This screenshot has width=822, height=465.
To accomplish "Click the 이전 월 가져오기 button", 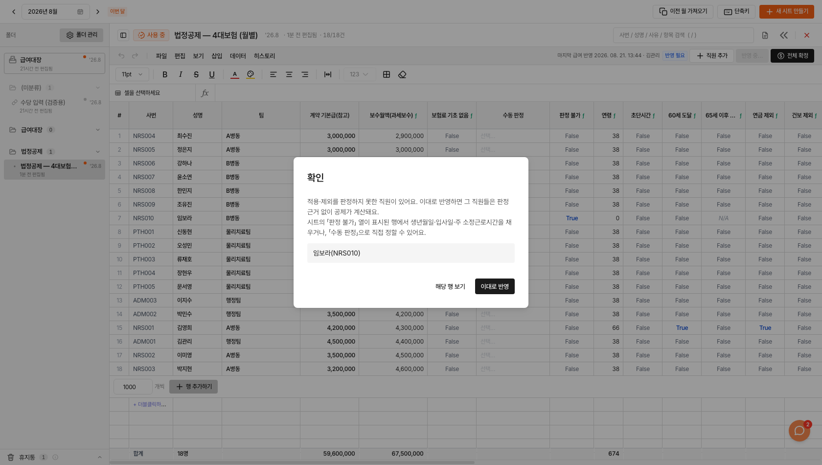I will tap(683, 12).
